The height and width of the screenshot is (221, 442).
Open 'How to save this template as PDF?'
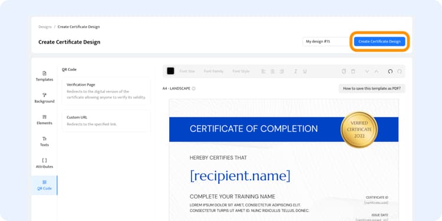(x=372, y=88)
